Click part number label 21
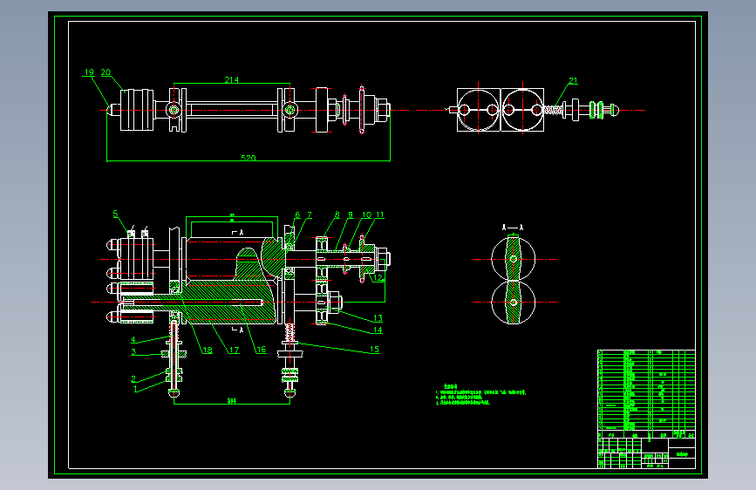This screenshot has width=756, height=490. [x=573, y=80]
